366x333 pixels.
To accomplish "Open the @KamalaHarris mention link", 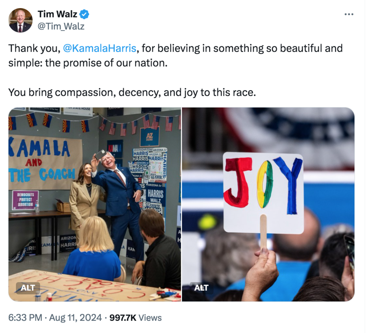I will point(100,48).
